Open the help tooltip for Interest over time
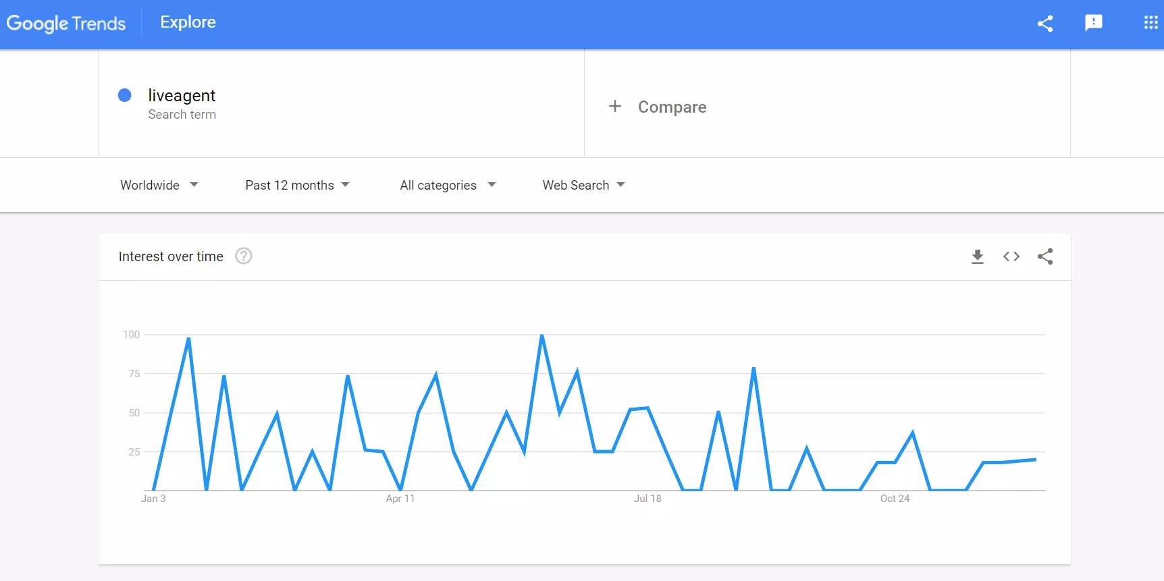The image size is (1164, 581). tap(243, 256)
